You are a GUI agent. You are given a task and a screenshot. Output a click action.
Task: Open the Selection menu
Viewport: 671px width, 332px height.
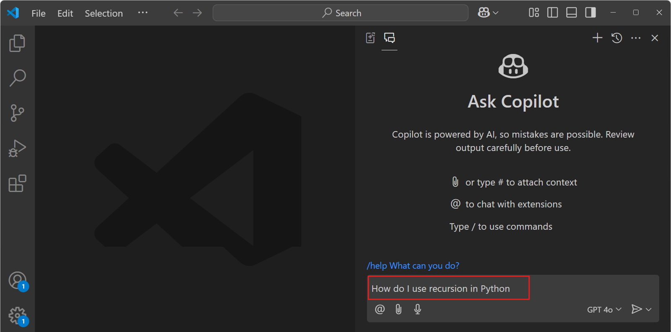[104, 13]
